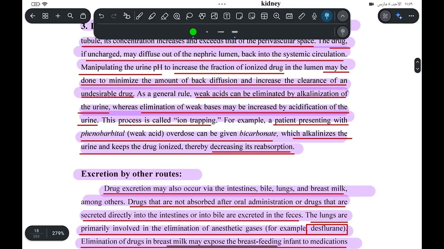Select the Eraser tool

click(x=164, y=16)
